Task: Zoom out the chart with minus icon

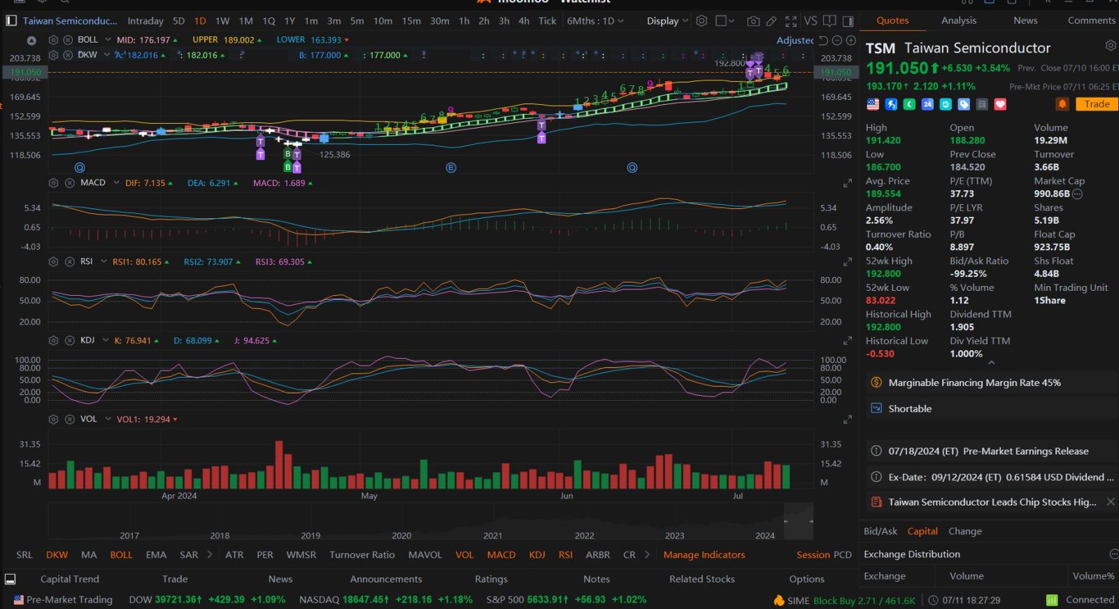Action: tap(837, 41)
